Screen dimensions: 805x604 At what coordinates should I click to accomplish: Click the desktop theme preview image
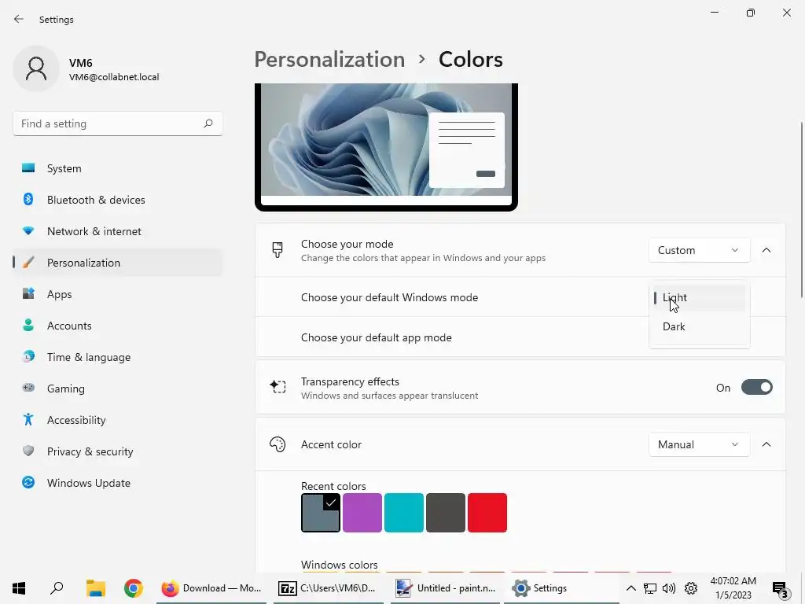coord(386,147)
